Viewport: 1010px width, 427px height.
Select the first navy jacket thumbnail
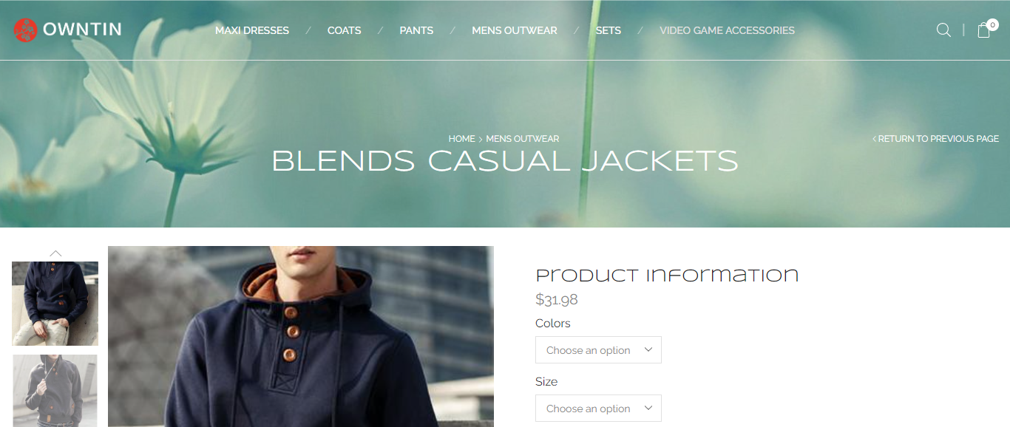(55, 304)
